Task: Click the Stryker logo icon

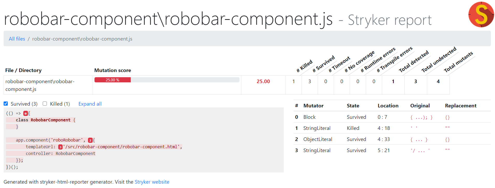Action: pyautogui.click(x=481, y=14)
